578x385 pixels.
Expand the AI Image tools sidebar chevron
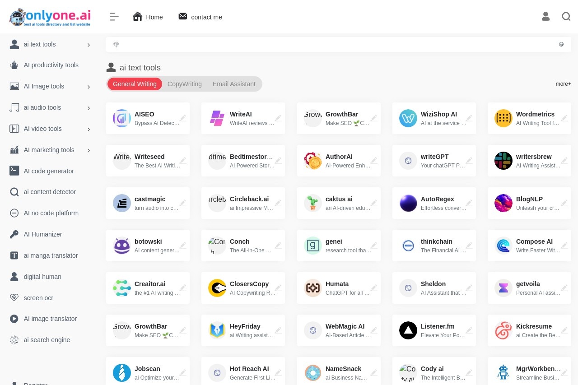coord(89,87)
